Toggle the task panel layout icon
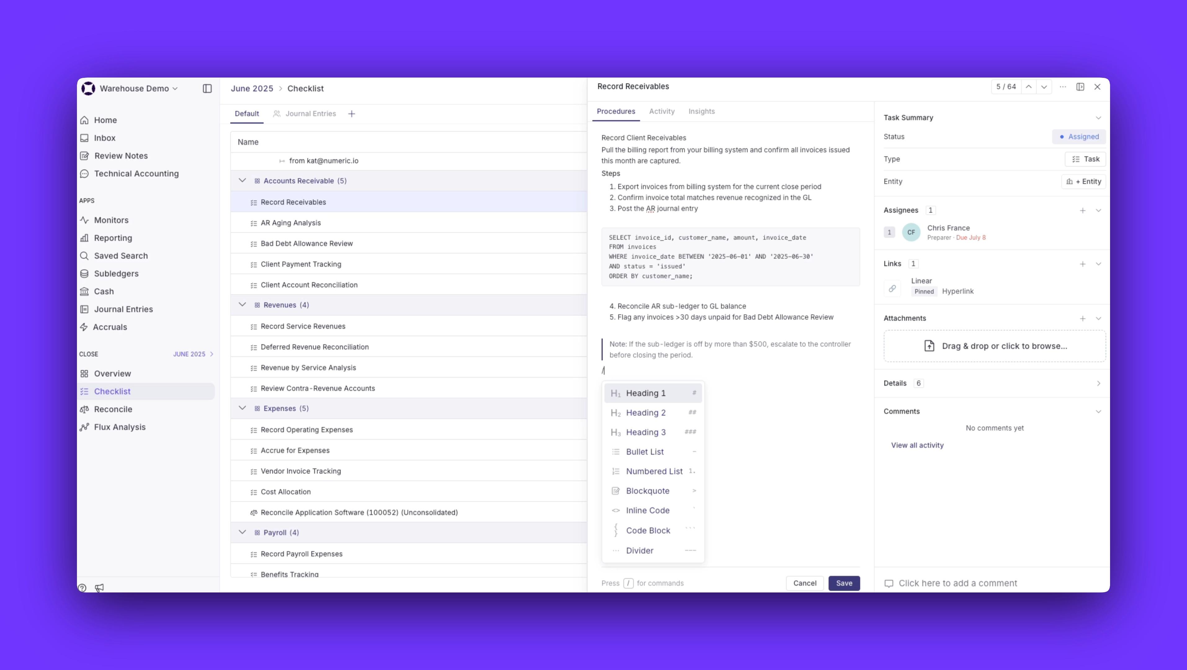 (1080, 87)
